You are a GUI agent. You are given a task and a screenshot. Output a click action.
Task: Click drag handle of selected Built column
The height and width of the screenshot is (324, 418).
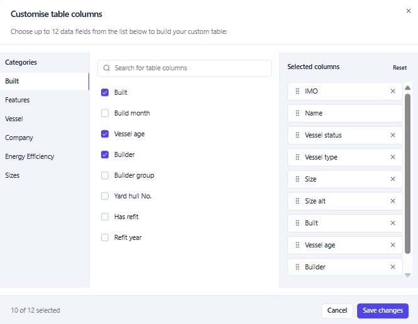click(297, 223)
